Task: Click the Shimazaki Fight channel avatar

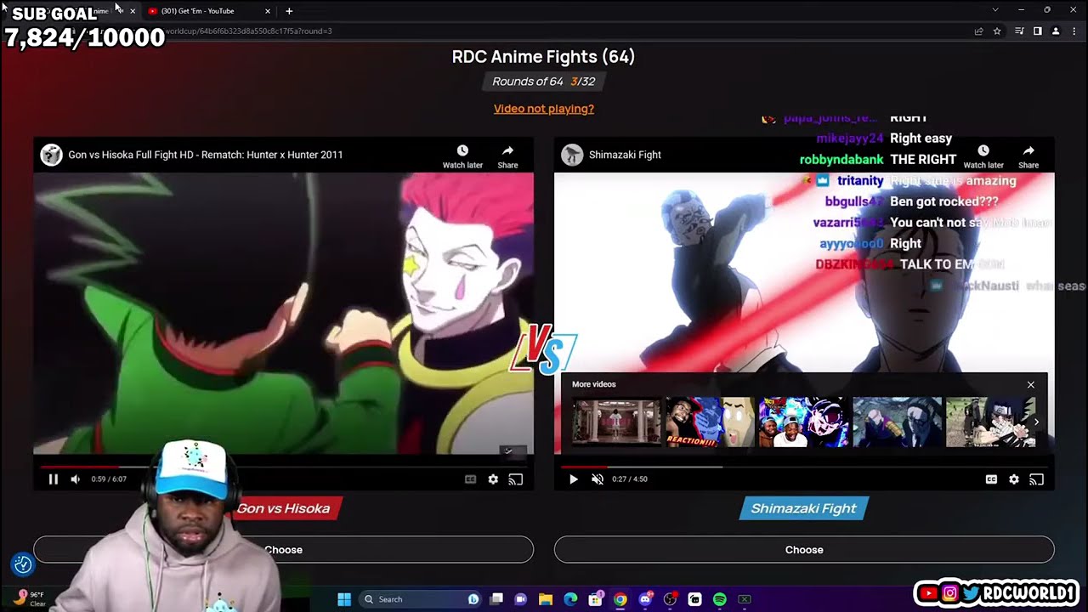Action: click(x=572, y=155)
